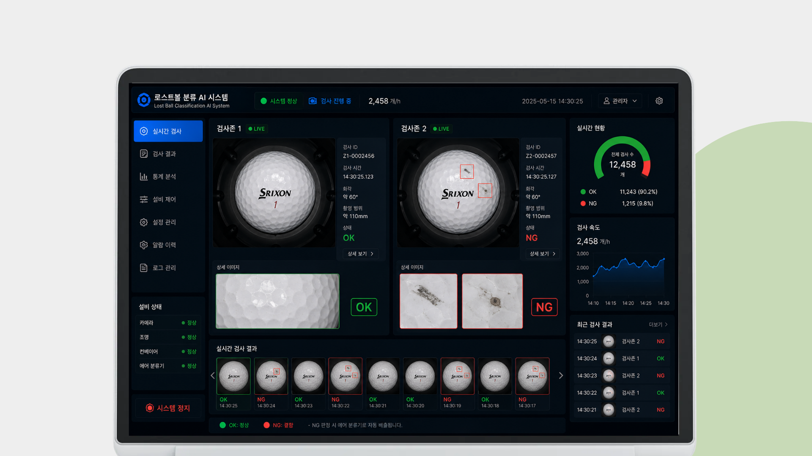The height and width of the screenshot is (456, 812).
Task: Click the NG count 1,215 (9.8%)
Action: point(638,204)
